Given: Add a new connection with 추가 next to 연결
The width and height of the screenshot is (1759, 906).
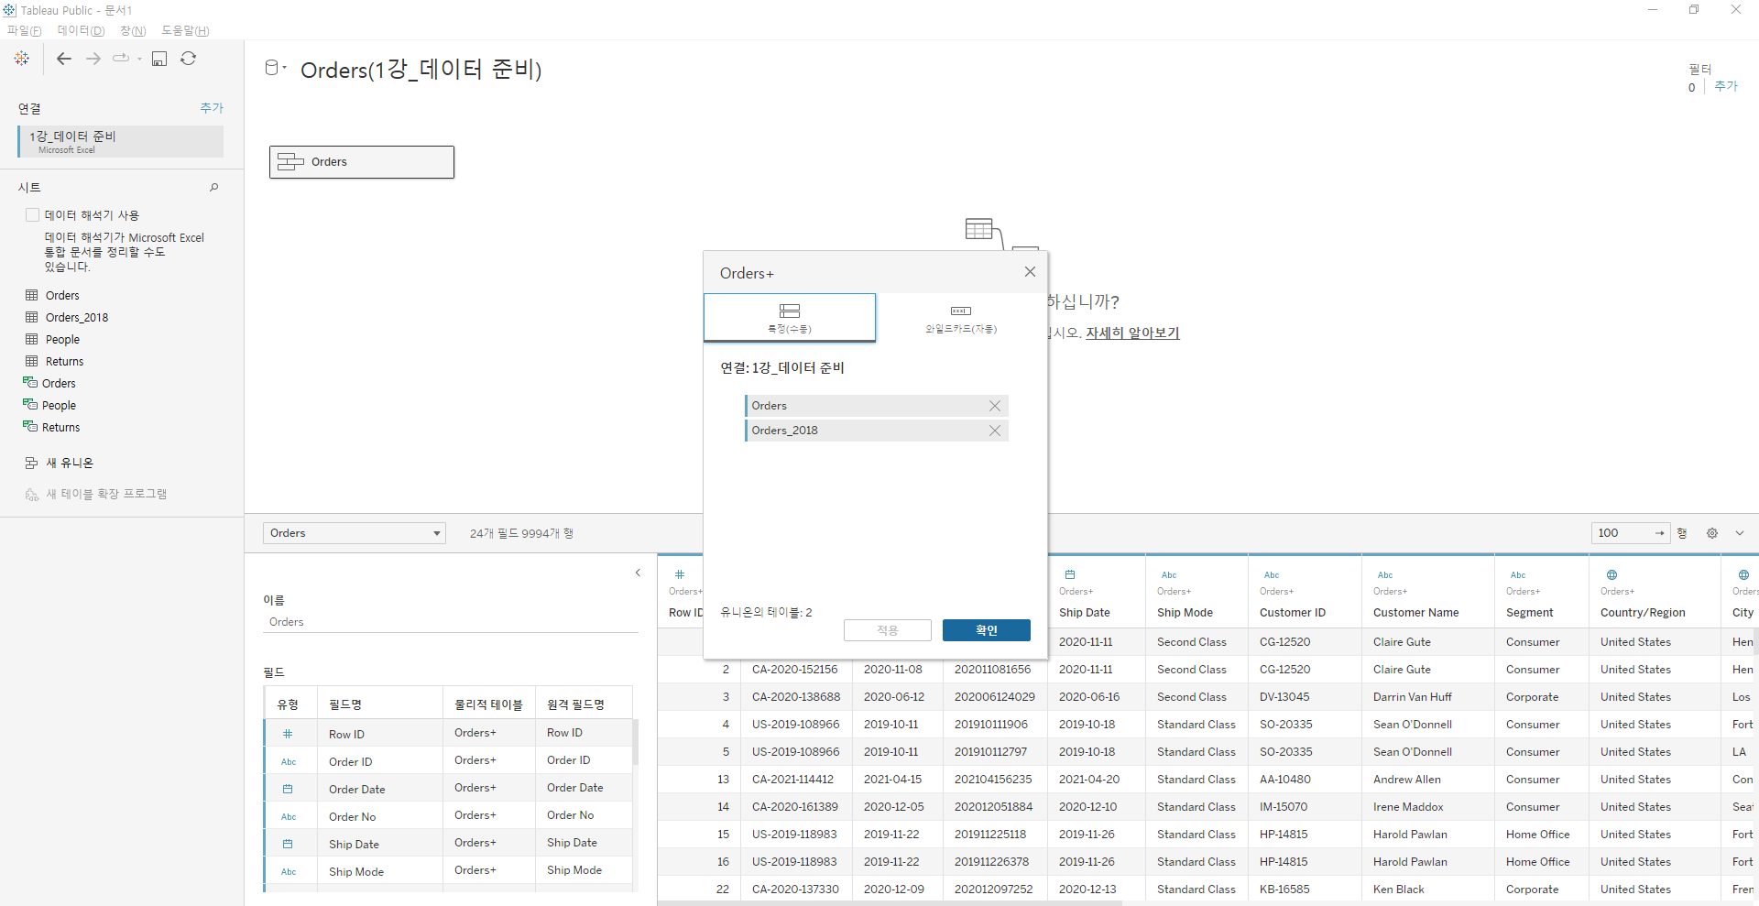Looking at the screenshot, I should tap(212, 108).
